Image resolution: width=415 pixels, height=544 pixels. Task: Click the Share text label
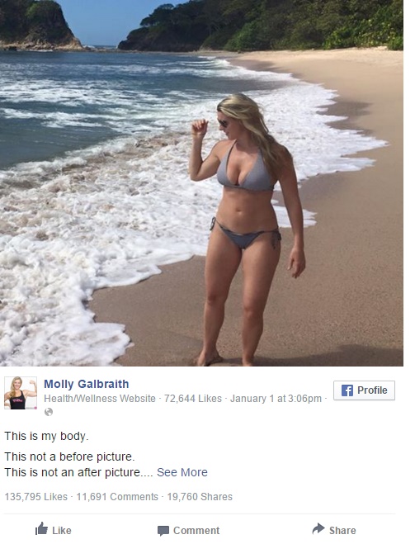(342, 531)
